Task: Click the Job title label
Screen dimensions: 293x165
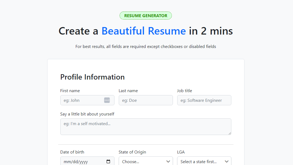Action: coord(184,91)
